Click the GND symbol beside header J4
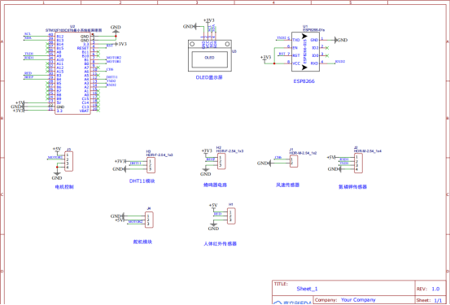 118,216
